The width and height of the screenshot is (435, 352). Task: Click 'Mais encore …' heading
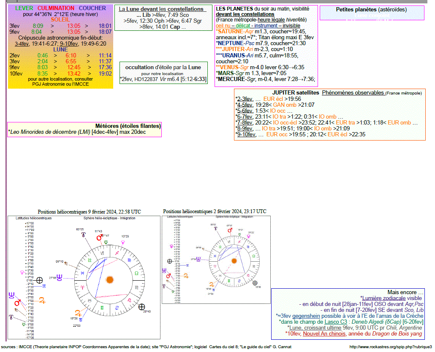pyautogui.click(x=405, y=292)
